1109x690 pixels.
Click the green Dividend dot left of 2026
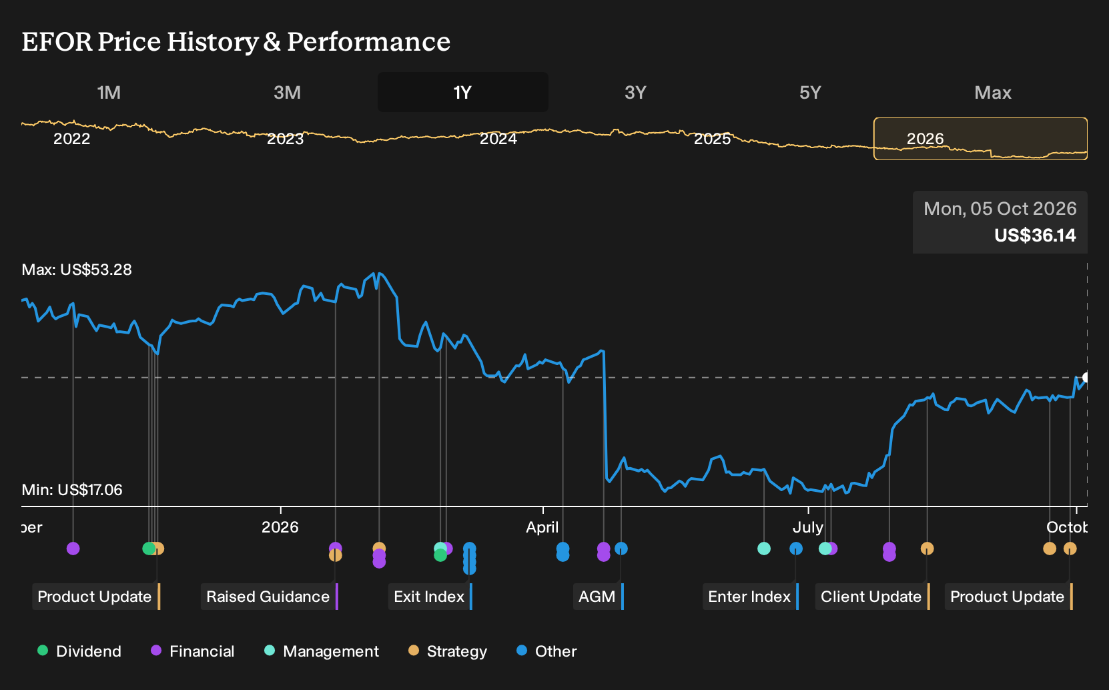click(149, 549)
